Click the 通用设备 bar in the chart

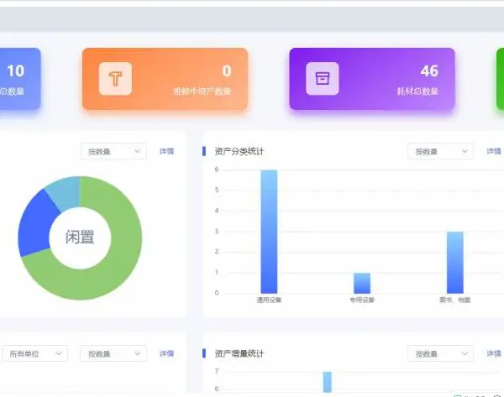269,232
